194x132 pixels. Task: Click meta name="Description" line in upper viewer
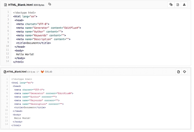(x=44, y=40)
